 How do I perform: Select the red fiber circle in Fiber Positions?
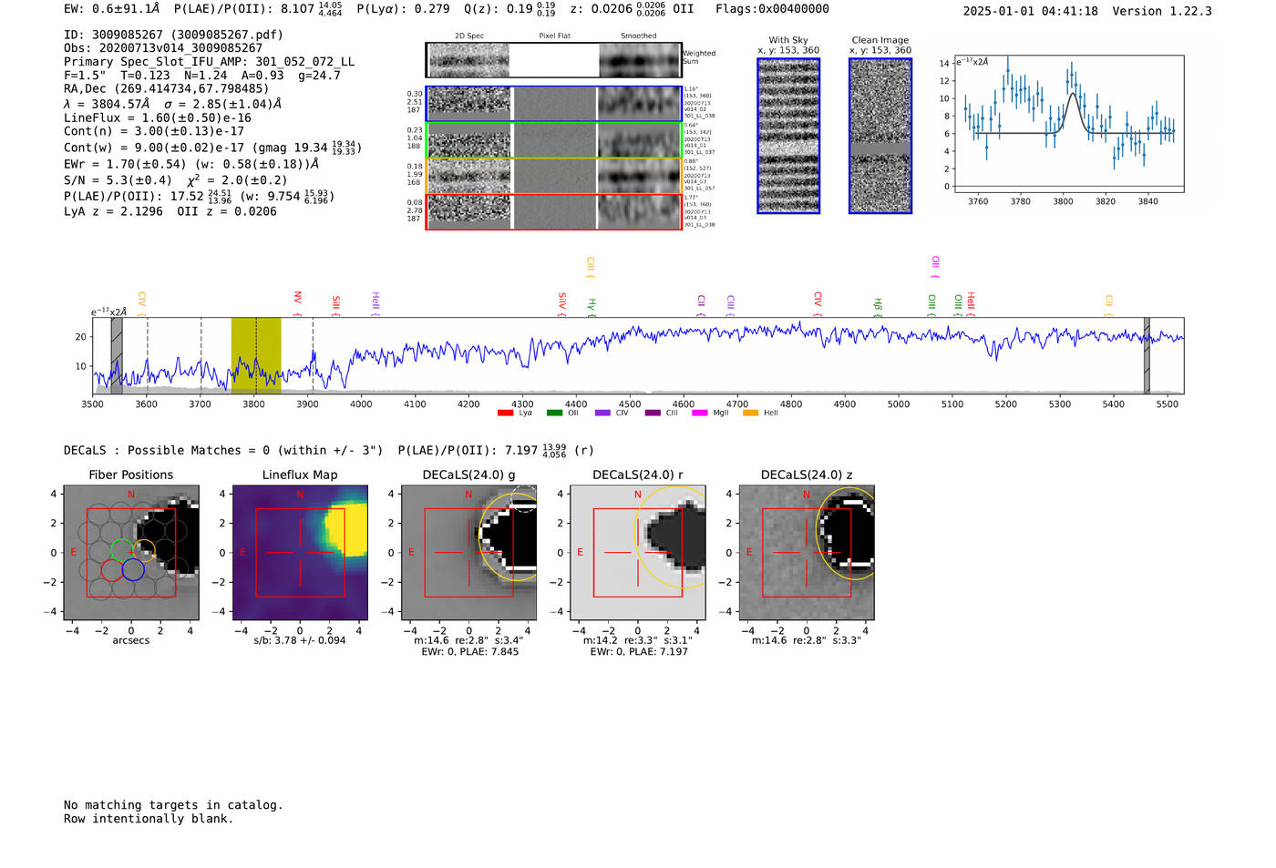tap(111, 570)
